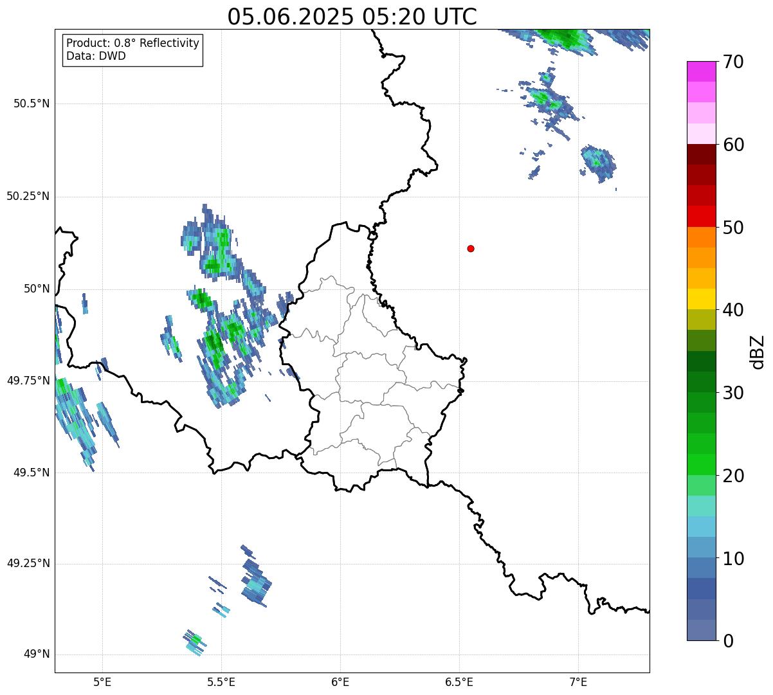Screen dimensions: 773x695
Task: Click the latitude label 49.25°N
Action: 28,563
